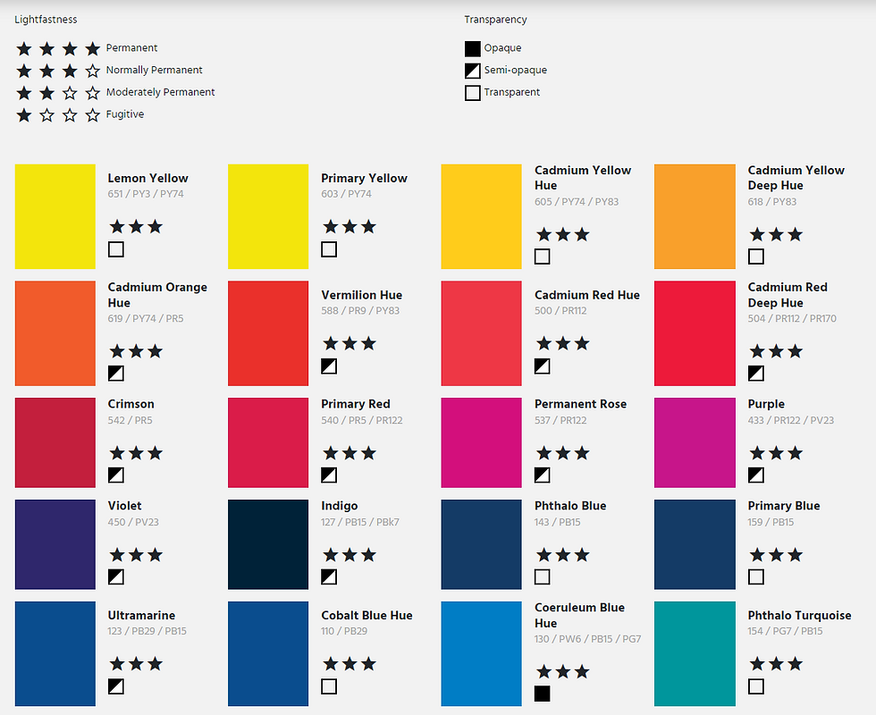
Task: Click the Cadmium Yellow Hue swatch
Action: point(481,216)
